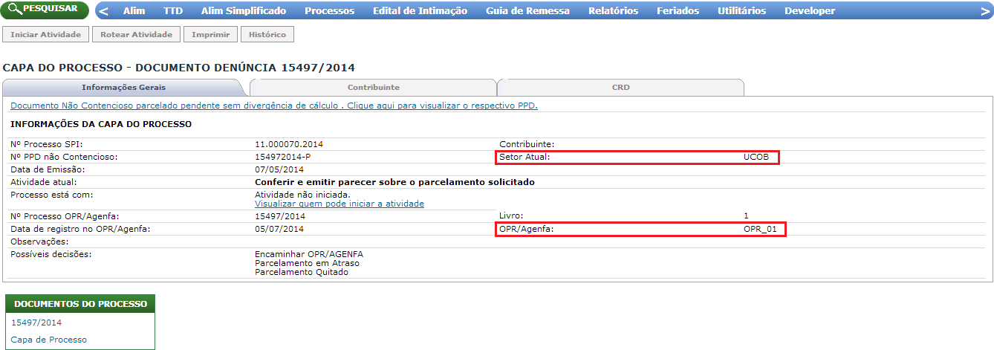Open the Processos menu
Screen dimensions: 994x350
point(329,11)
